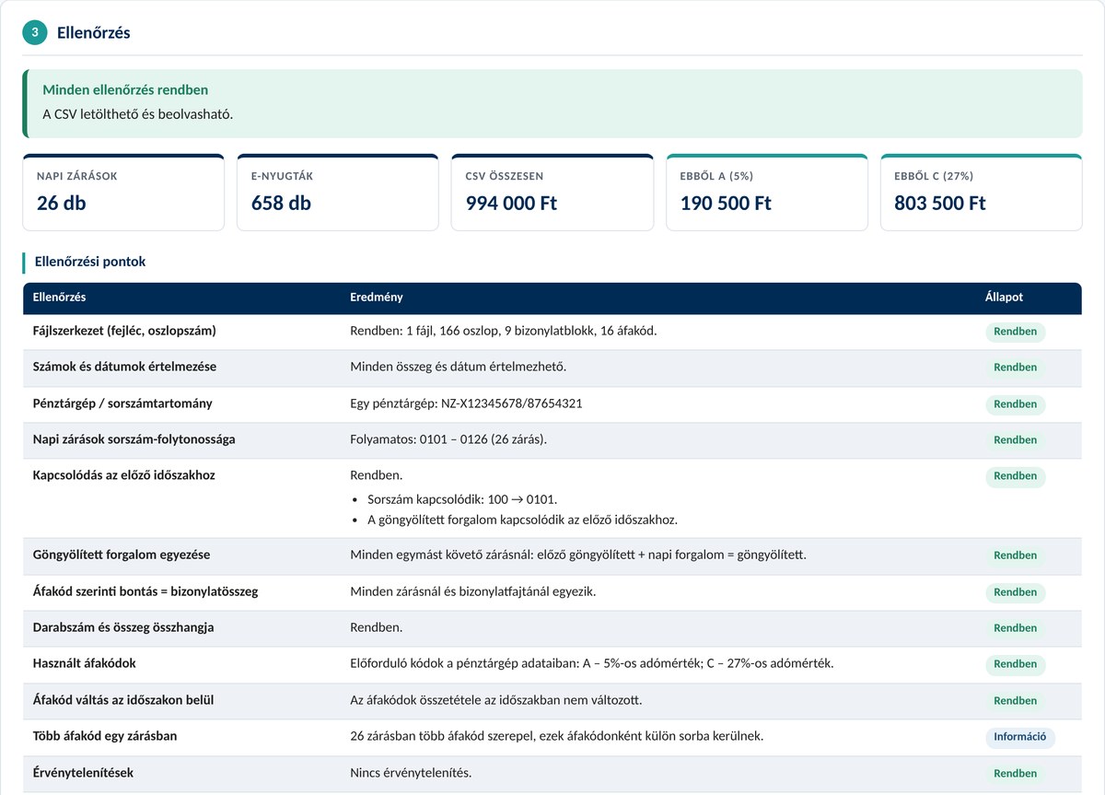Select the Napi zárások 26 db card
Viewport: 1105px width, 795px height.
123,192
